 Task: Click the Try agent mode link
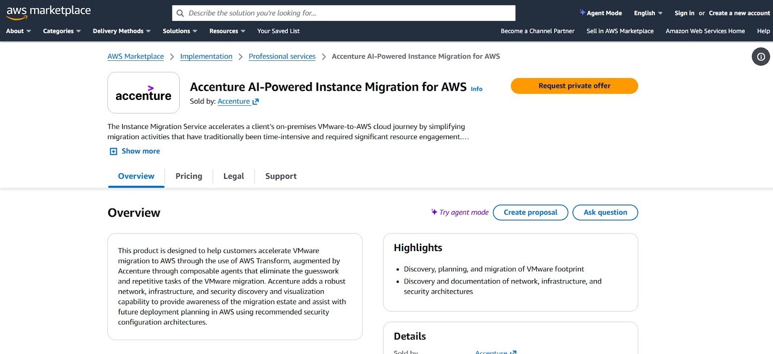click(460, 212)
